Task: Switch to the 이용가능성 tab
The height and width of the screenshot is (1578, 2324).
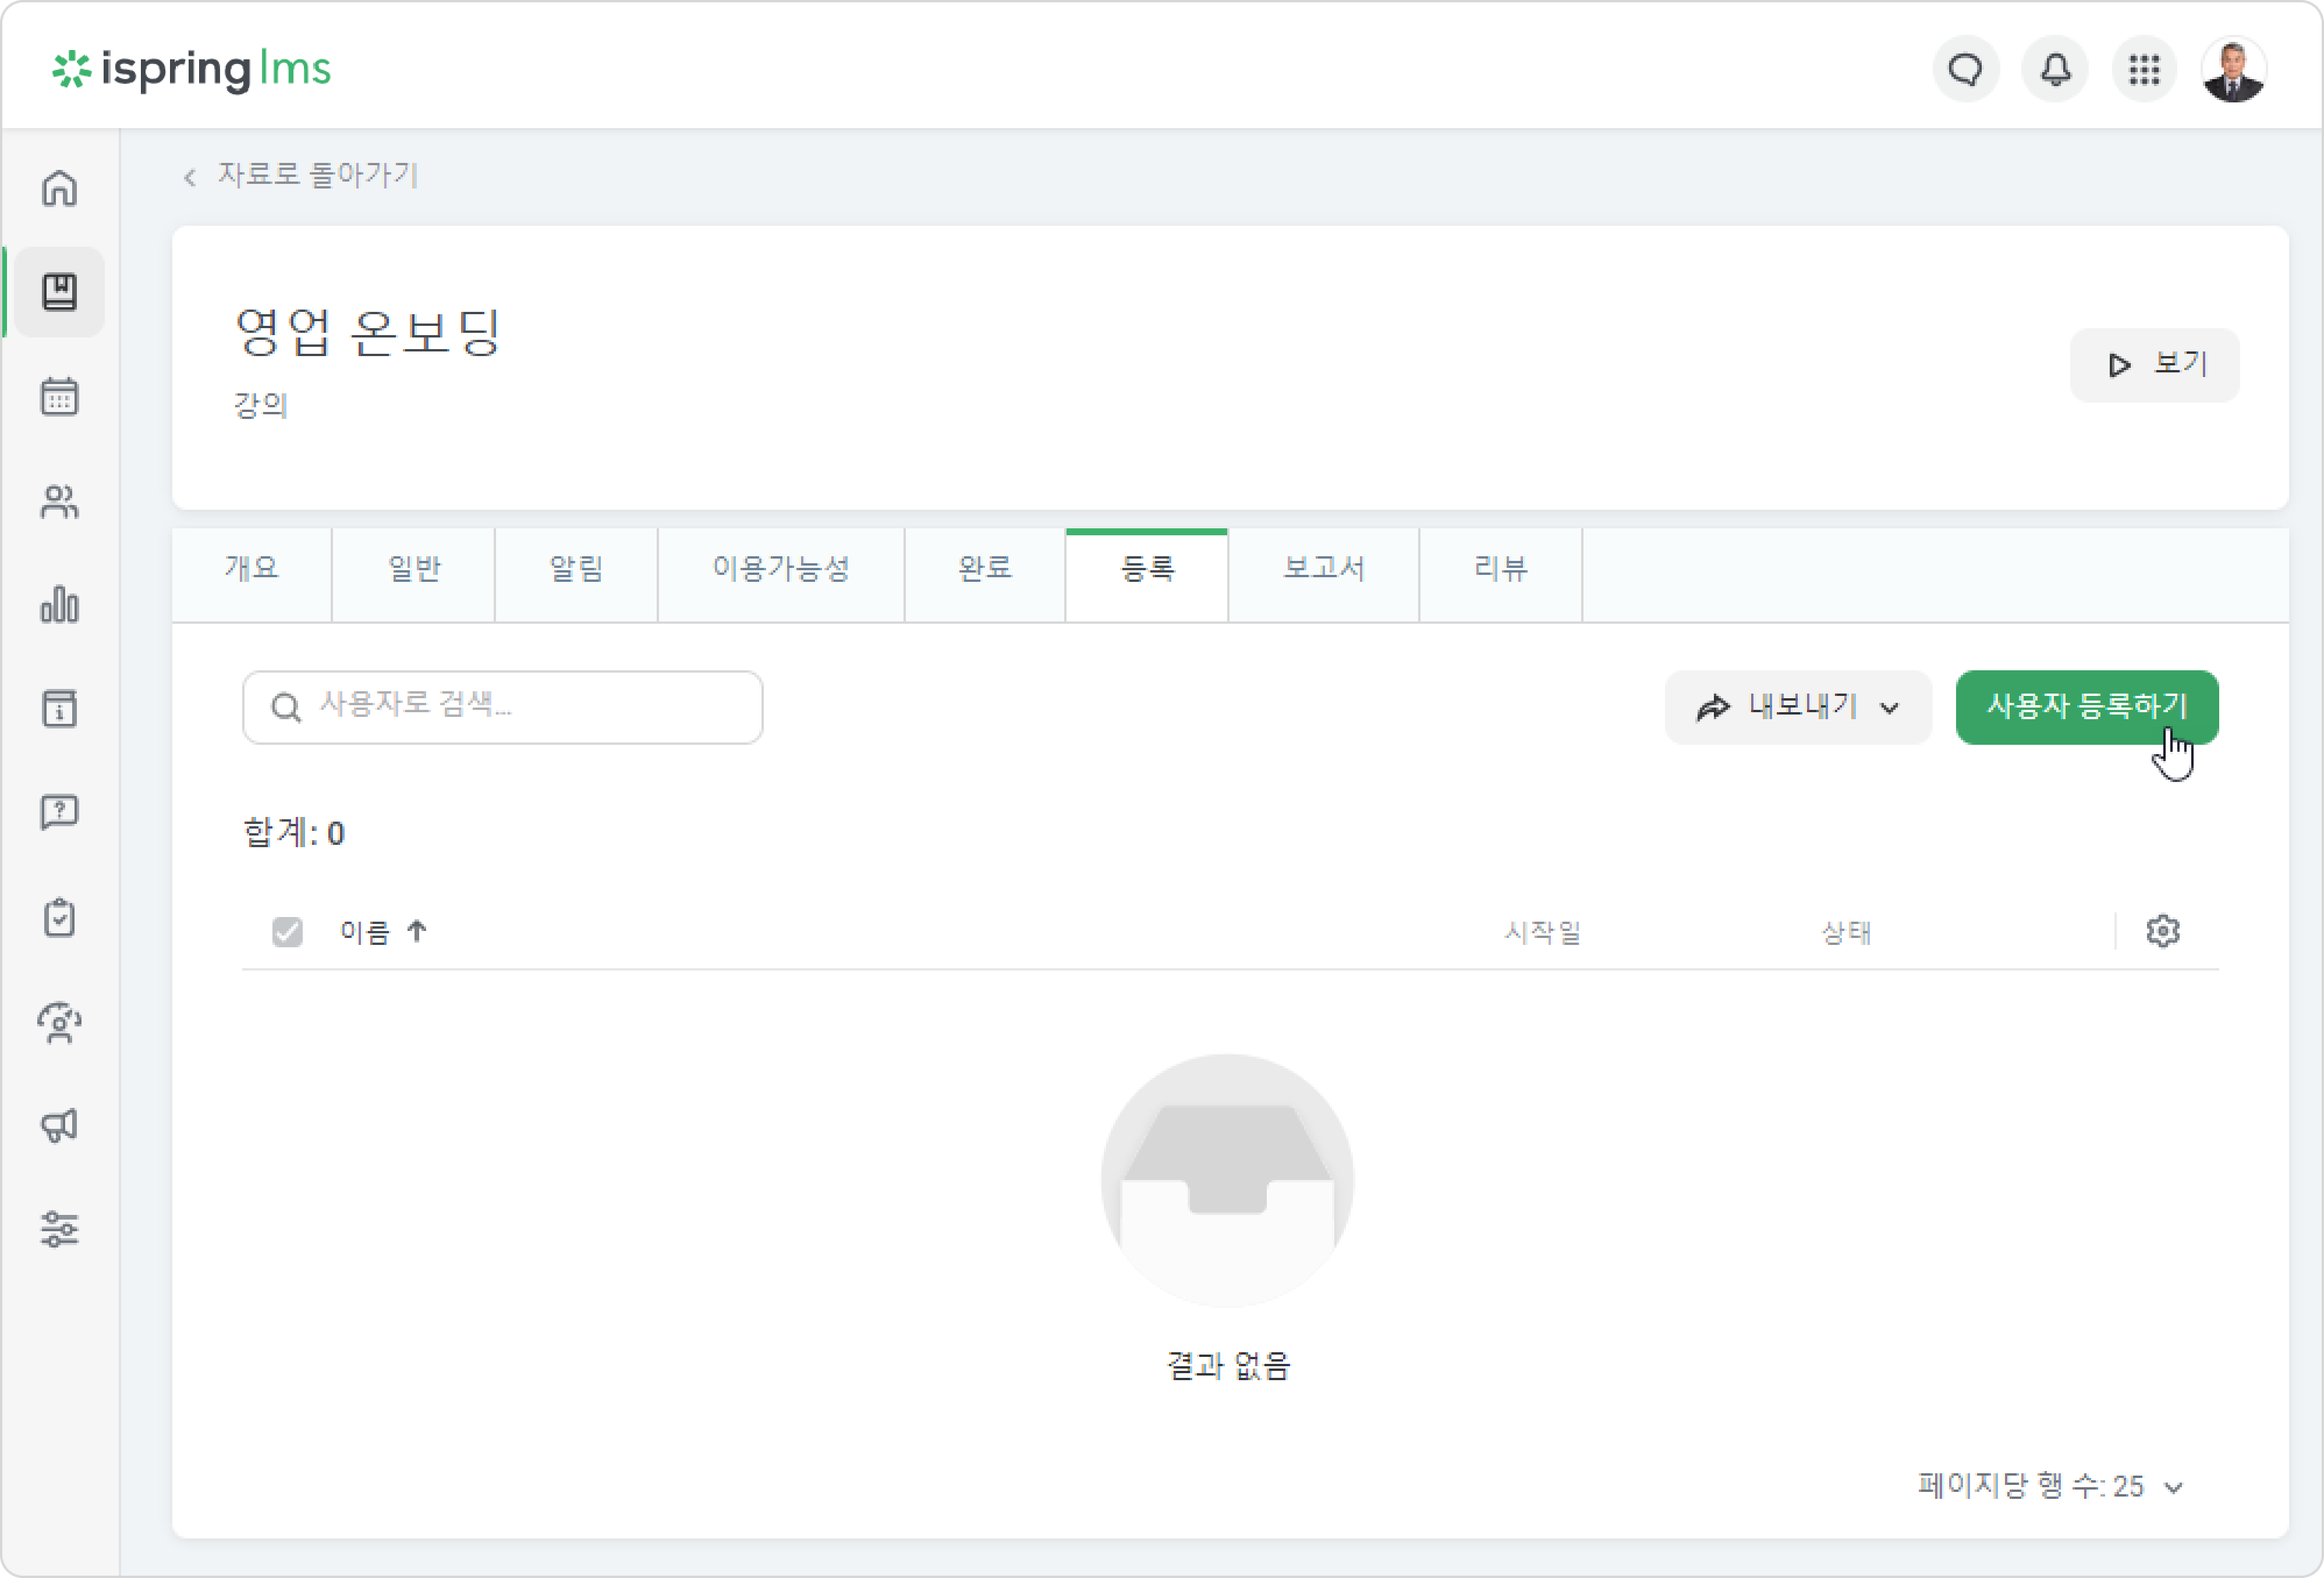Action: 781,568
